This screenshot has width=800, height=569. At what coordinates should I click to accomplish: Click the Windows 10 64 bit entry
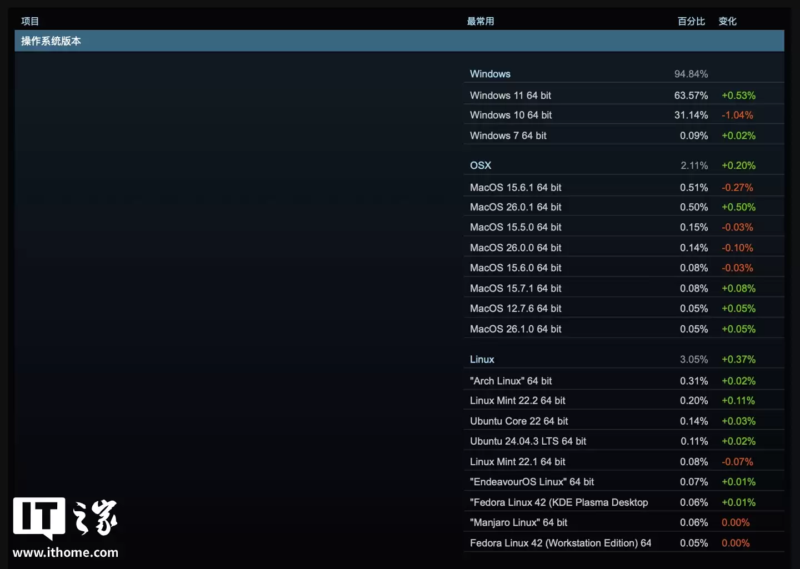coord(511,115)
